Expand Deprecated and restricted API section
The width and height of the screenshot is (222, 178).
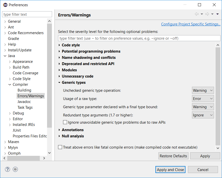pos(59,64)
